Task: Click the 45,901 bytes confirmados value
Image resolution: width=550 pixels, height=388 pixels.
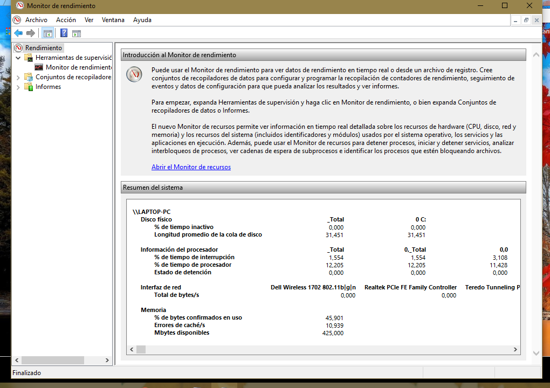Action: [334, 318]
